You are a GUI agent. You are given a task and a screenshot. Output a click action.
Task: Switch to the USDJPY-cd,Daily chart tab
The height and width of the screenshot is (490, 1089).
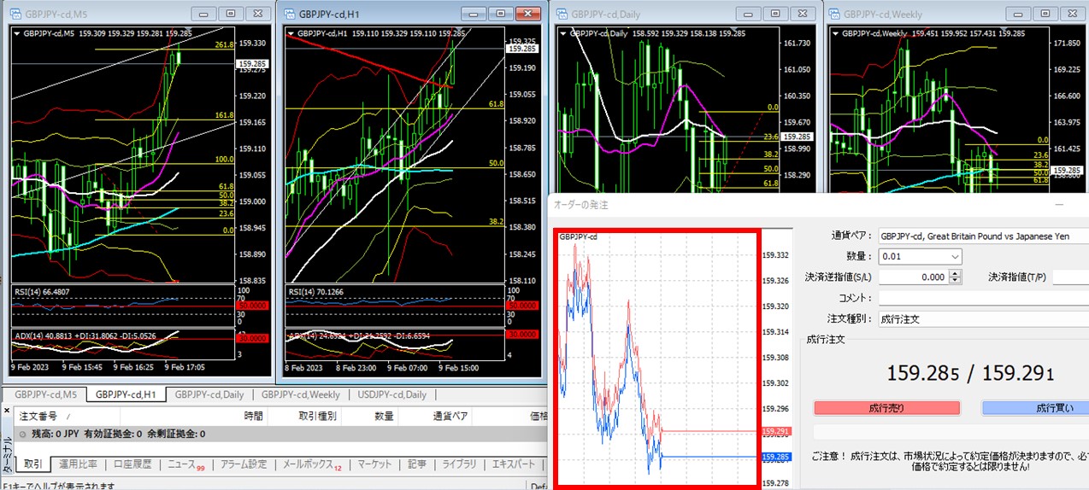pyautogui.click(x=392, y=394)
